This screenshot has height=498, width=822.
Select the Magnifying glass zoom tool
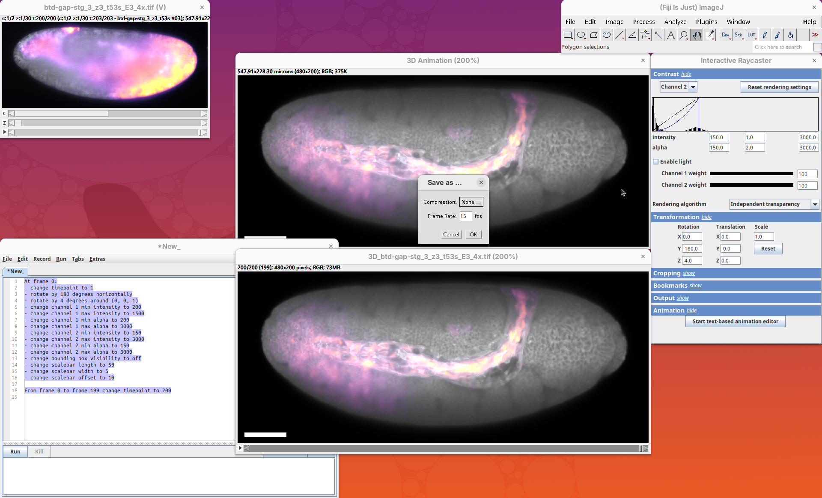(683, 35)
